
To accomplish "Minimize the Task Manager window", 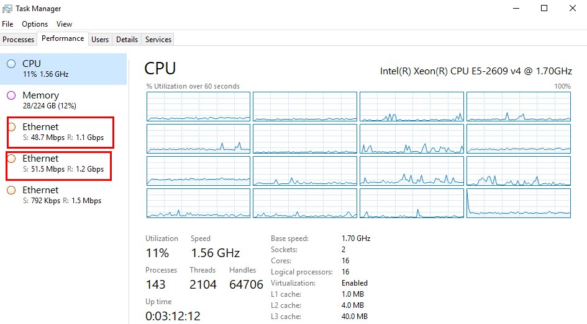I will coord(515,9).
